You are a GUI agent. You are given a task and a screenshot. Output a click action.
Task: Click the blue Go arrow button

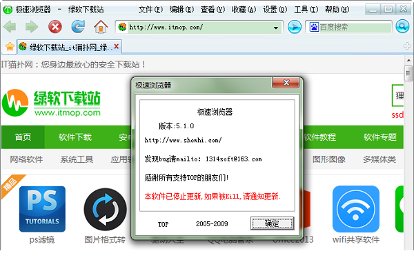[295, 27]
